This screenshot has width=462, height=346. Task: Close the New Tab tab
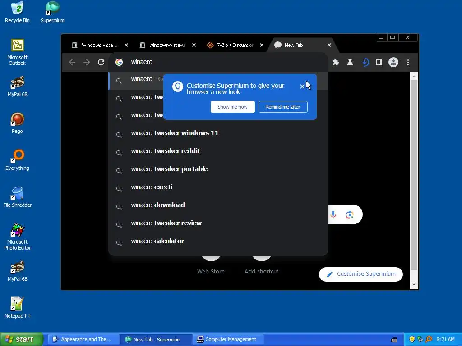click(329, 45)
